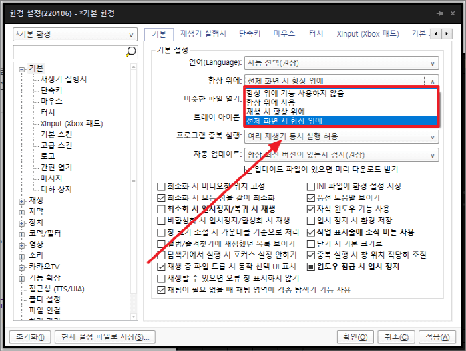This screenshot has width=466, height=351.
Task: Select 항상 위에 사용 option
Action: (x=341, y=102)
